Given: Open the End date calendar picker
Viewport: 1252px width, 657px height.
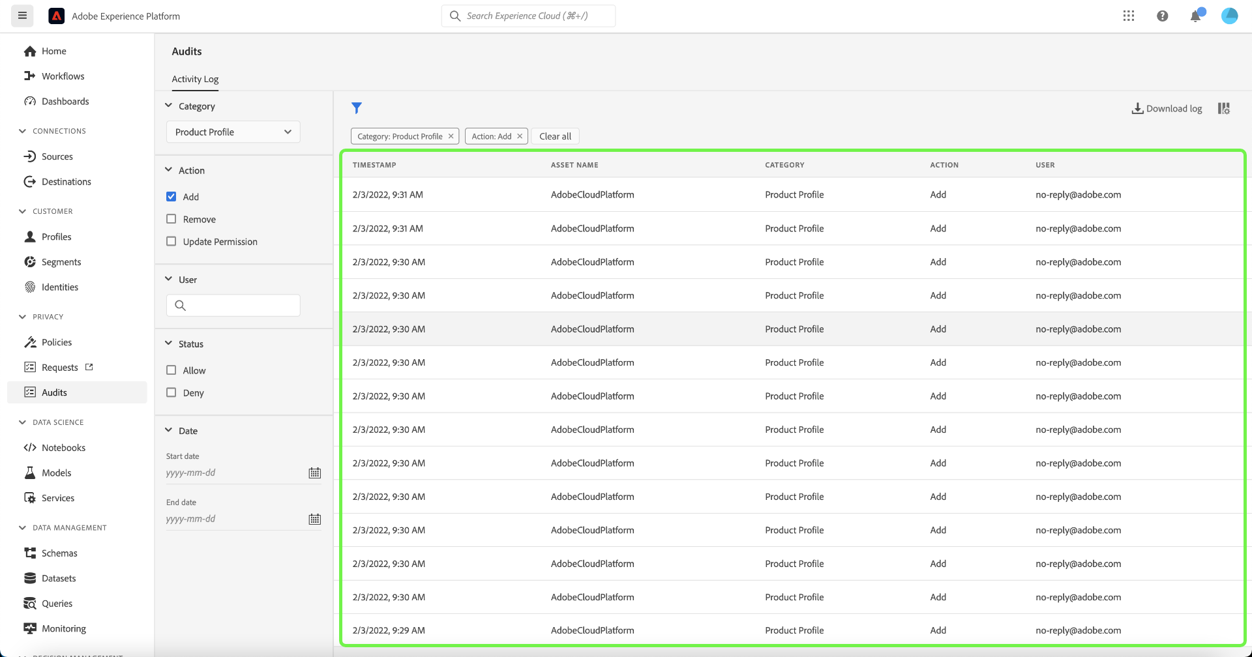Looking at the screenshot, I should (x=315, y=519).
